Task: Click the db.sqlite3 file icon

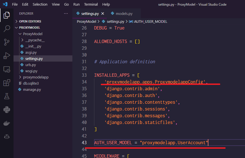Action: click(20, 83)
